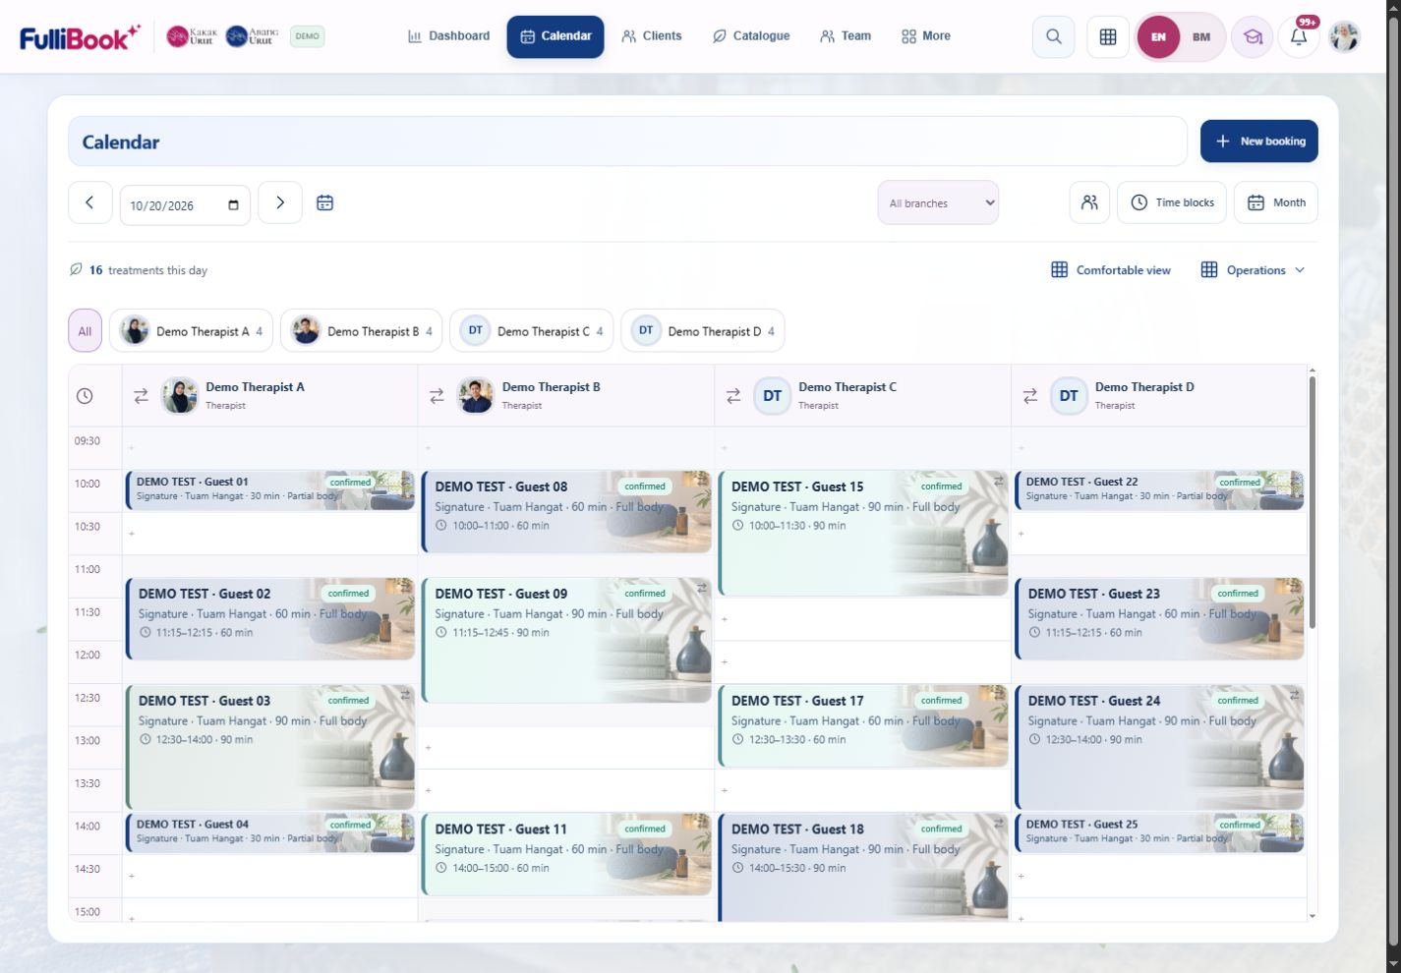Open the Team tab
Viewport: 1401px width, 973px height.
click(x=846, y=36)
